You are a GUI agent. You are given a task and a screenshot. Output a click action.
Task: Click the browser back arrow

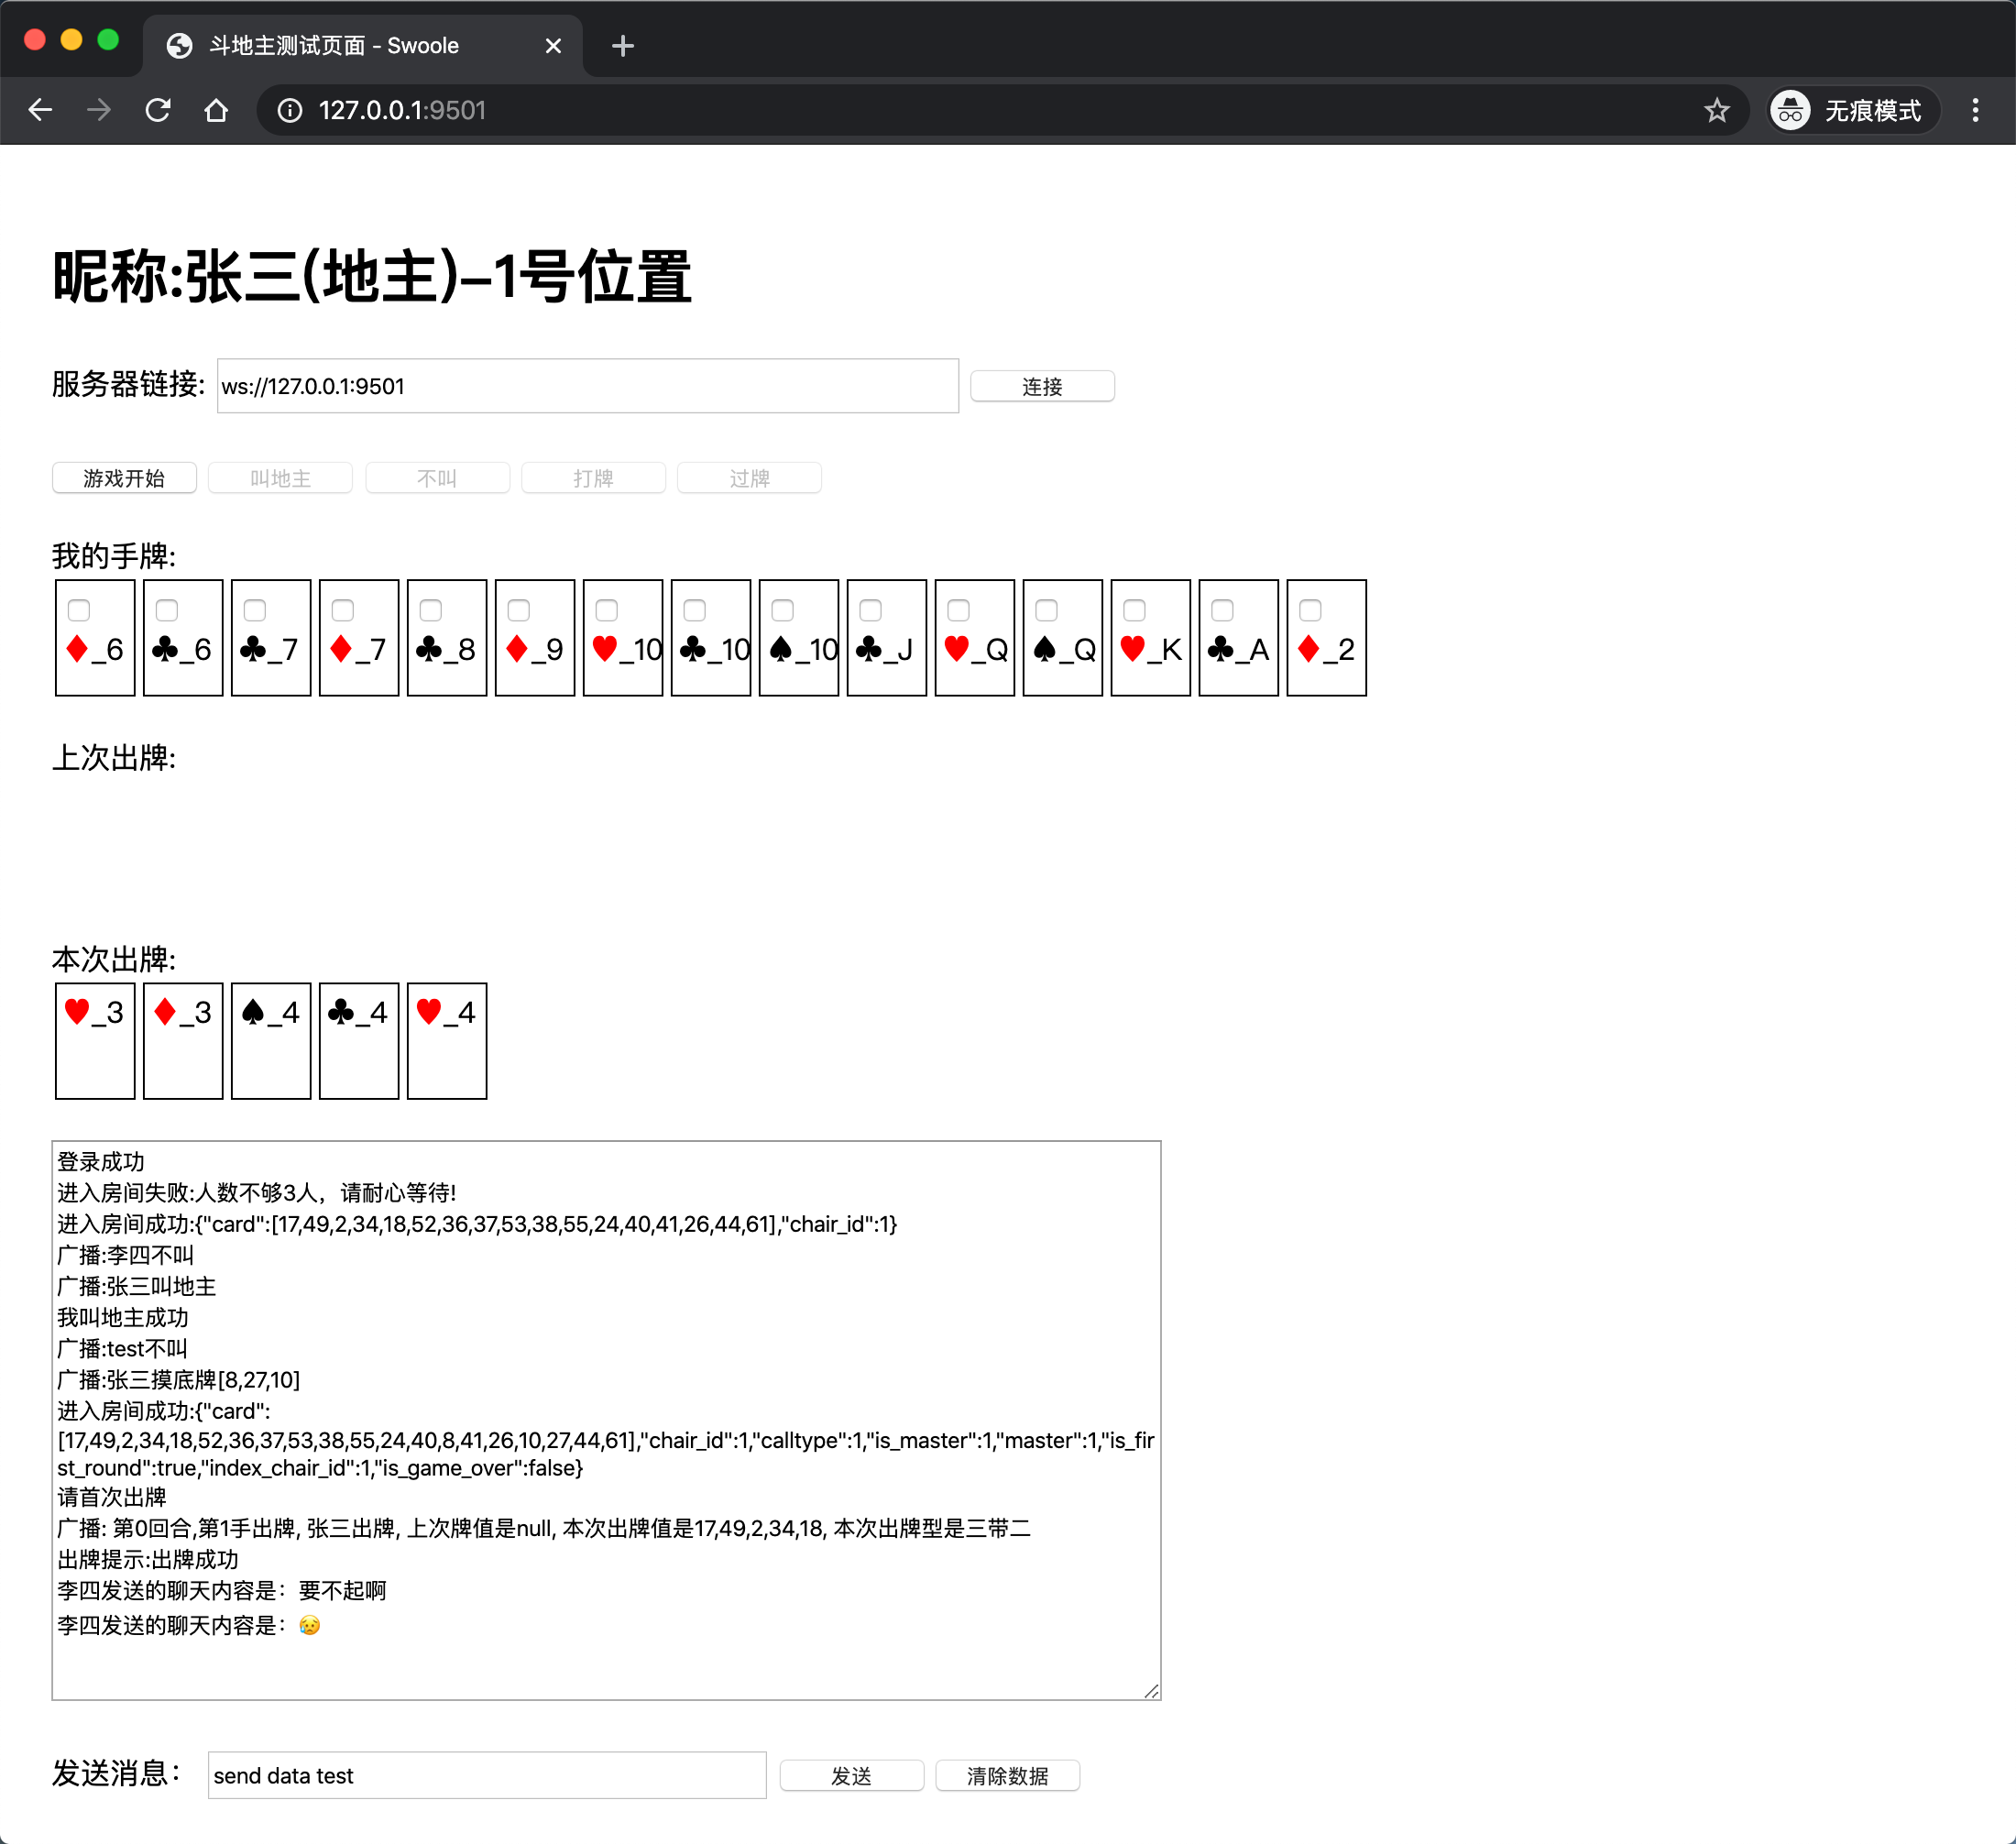pyautogui.click(x=40, y=110)
